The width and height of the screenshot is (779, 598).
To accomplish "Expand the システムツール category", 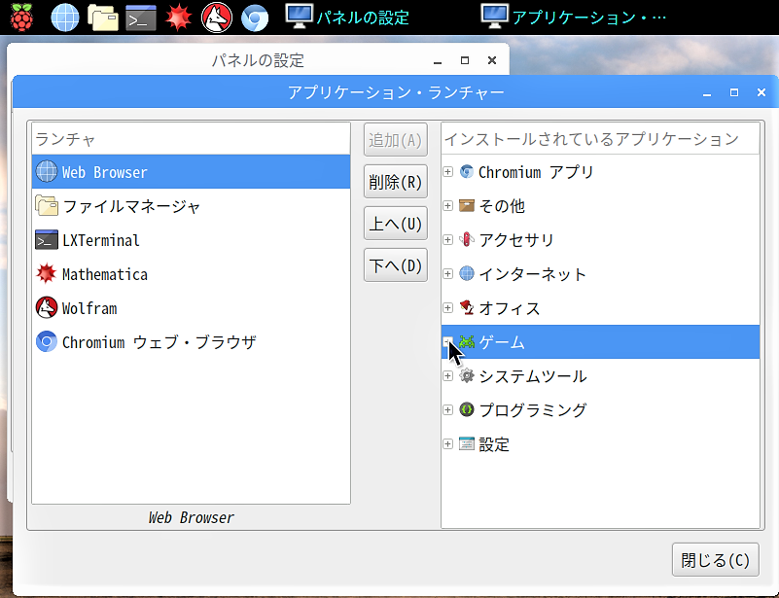I will 448,376.
